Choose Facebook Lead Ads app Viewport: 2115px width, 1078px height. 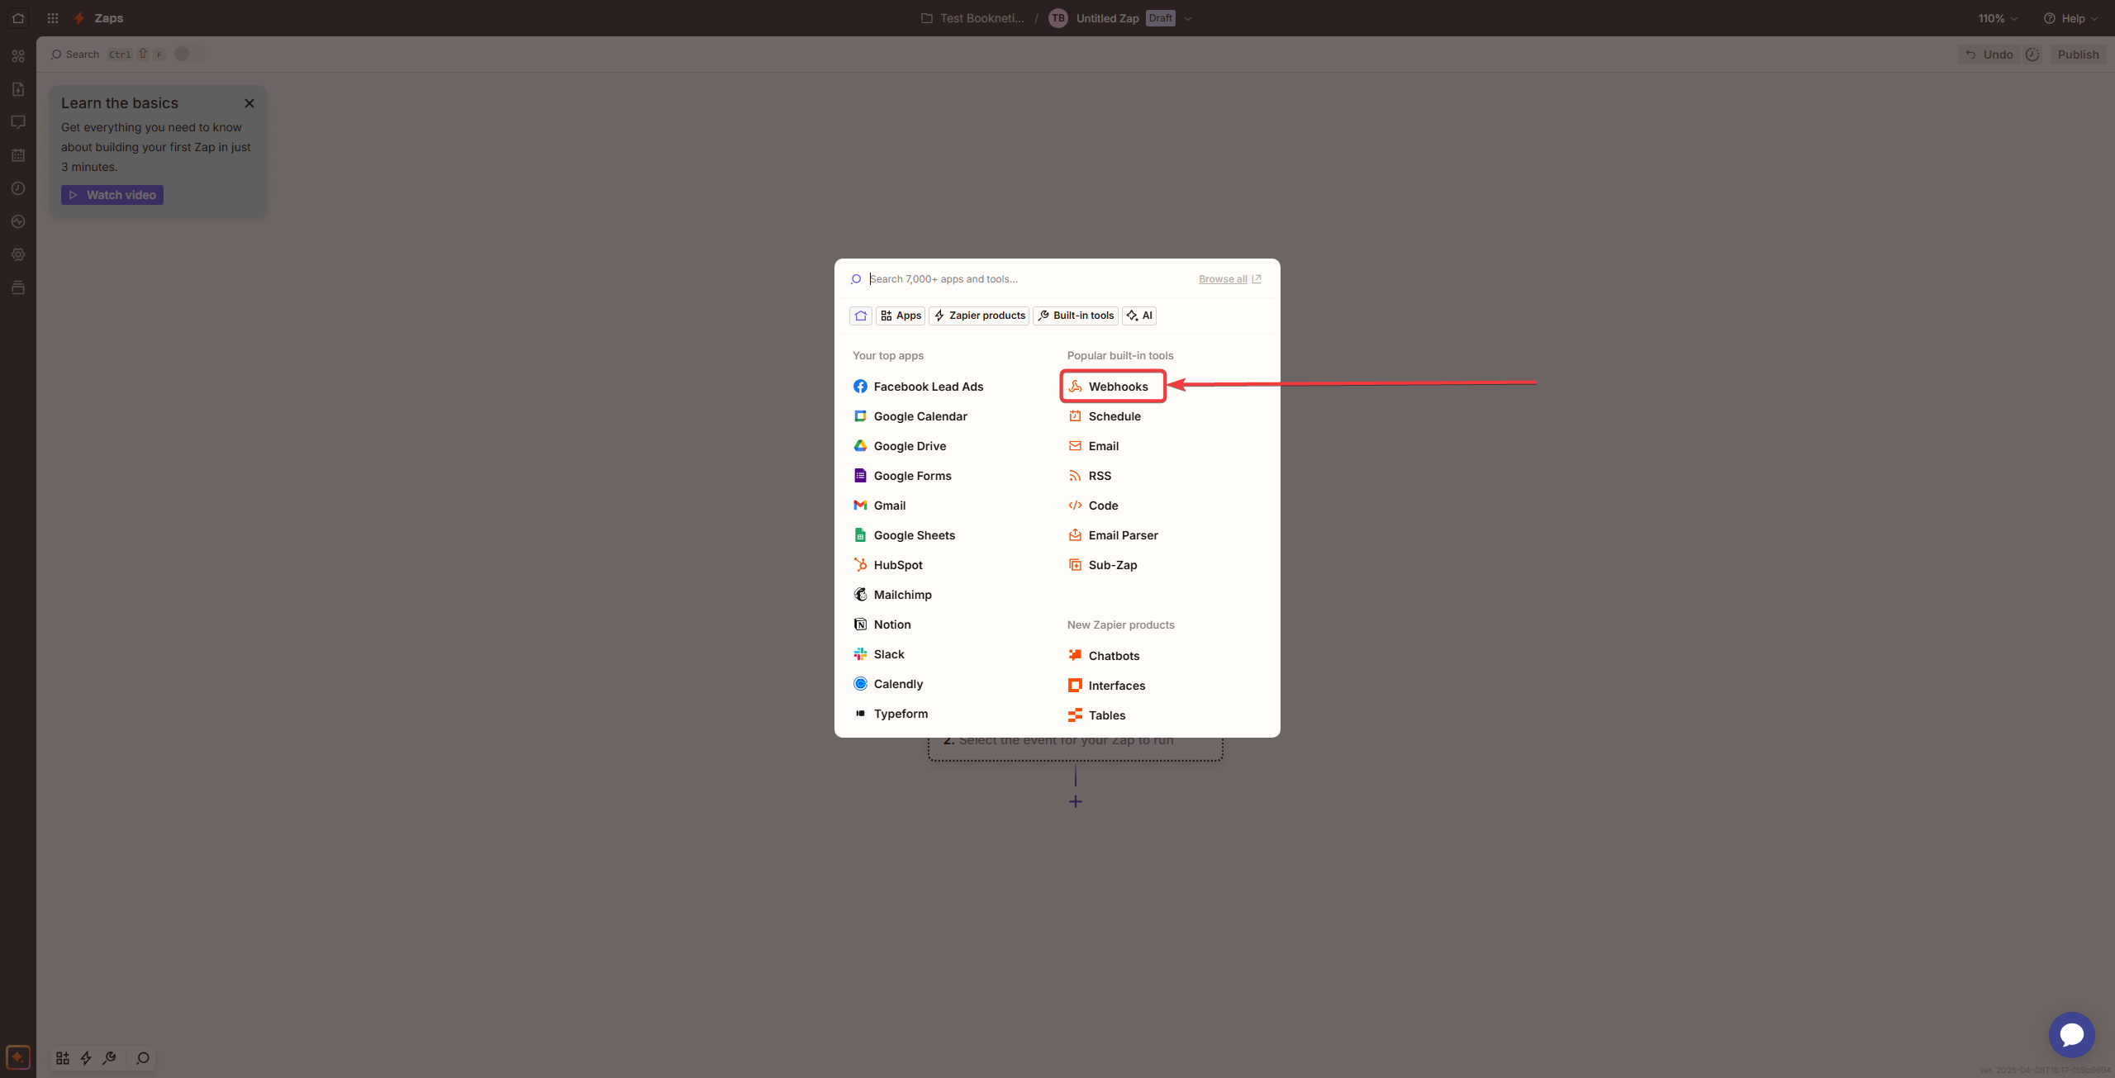click(918, 387)
